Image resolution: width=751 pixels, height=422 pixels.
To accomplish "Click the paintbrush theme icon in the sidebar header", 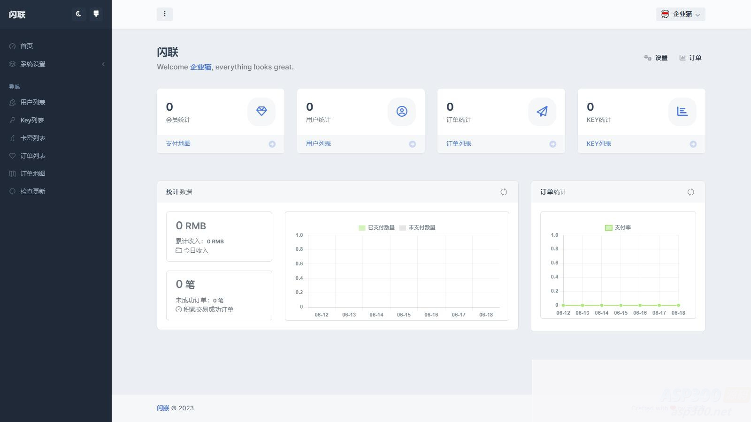I will 96,14.
